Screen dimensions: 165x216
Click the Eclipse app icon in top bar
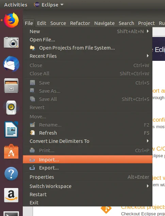37,4
